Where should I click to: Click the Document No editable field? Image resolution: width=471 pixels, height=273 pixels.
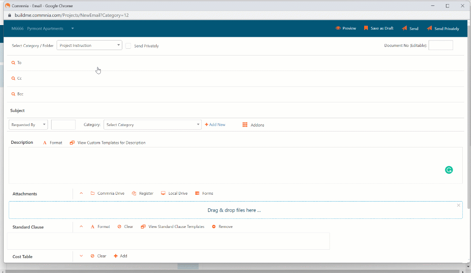[441, 45]
